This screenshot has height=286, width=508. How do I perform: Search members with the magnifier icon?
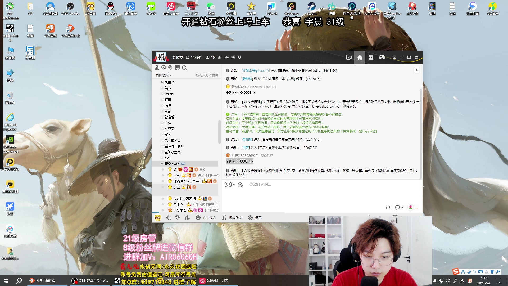184,68
